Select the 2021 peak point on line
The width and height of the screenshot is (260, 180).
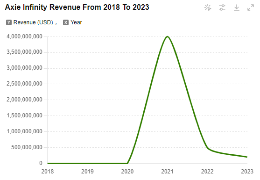(x=167, y=36)
